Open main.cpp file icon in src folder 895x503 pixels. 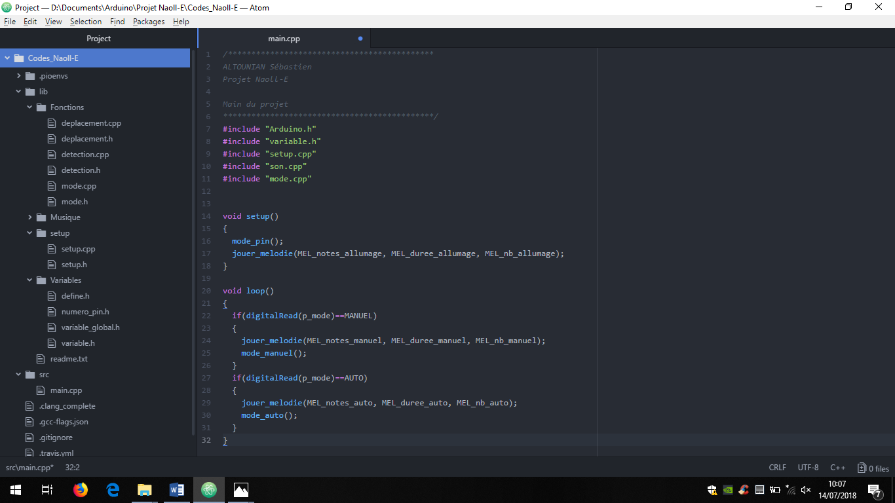coord(41,390)
